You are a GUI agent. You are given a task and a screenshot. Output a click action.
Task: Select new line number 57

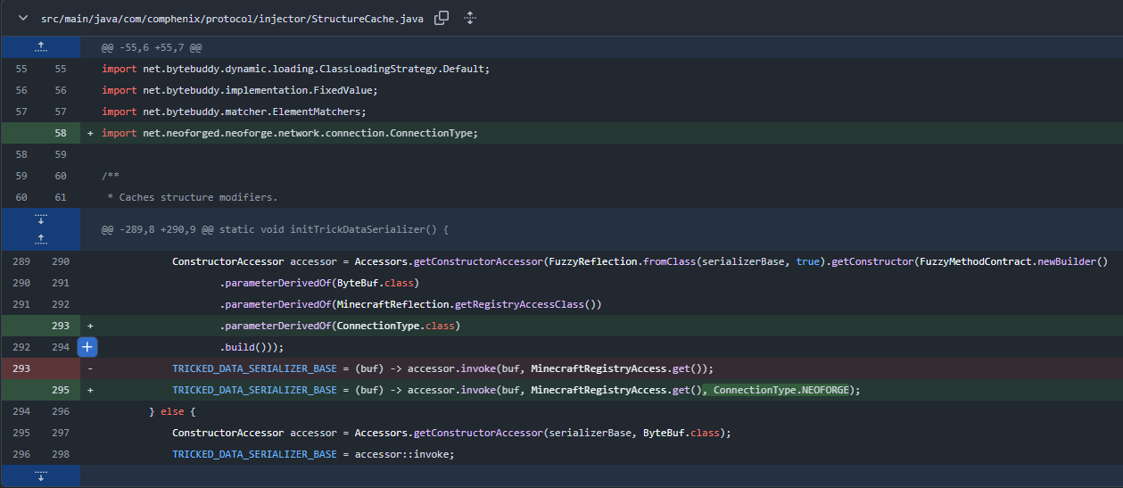pos(60,112)
